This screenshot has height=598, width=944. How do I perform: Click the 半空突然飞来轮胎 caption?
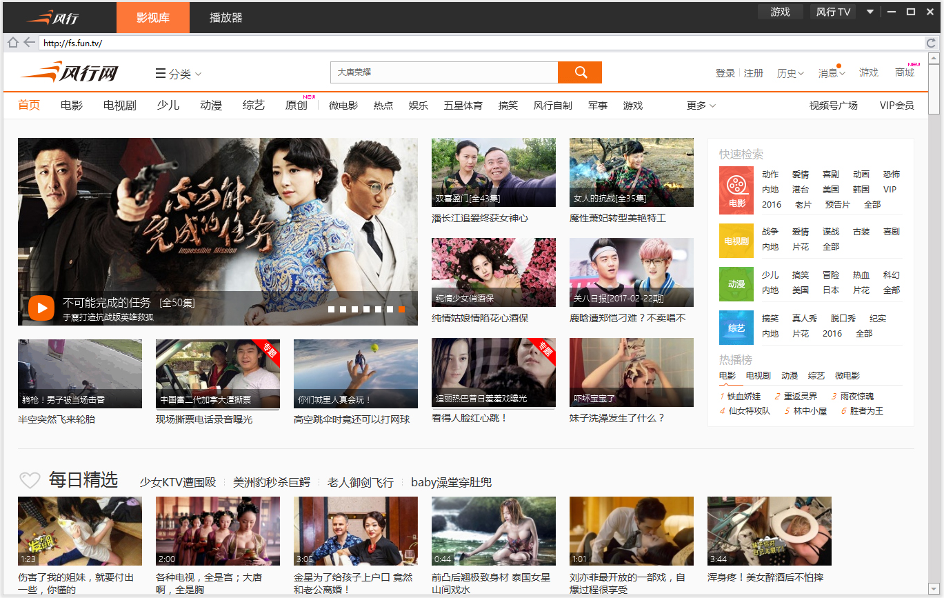pyautogui.click(x=57, y=419)
